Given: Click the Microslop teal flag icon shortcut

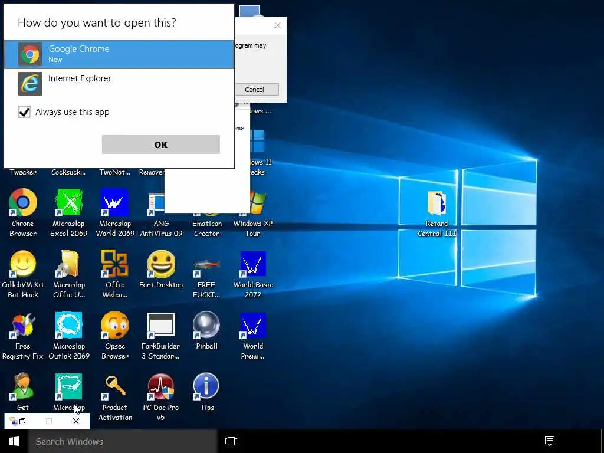Looking at the screenshot, I should [68, 386].
